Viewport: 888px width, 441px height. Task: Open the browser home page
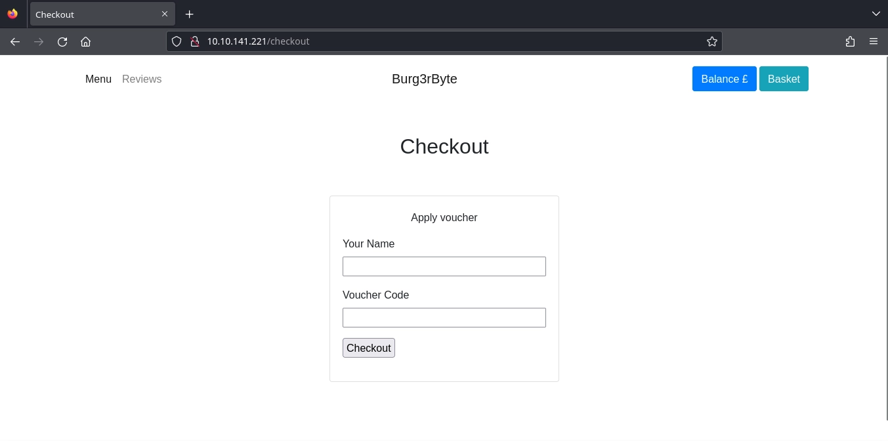(85, 41)
